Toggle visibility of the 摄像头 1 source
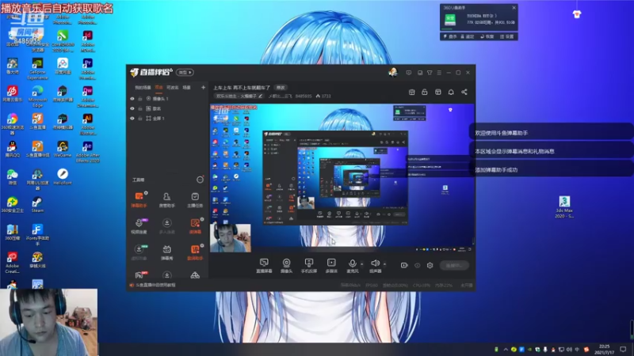 132,98
